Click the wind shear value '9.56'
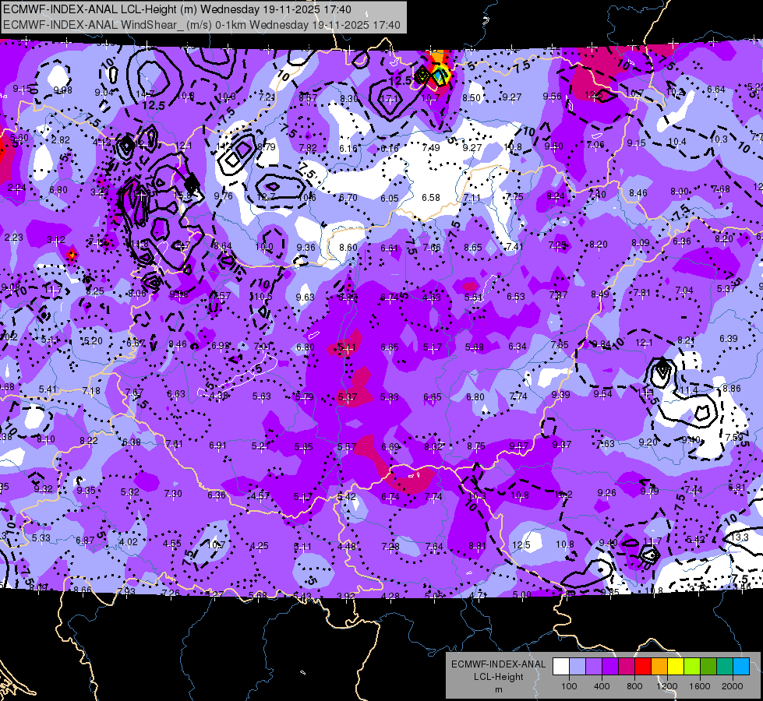 click(x=553, y=97)
